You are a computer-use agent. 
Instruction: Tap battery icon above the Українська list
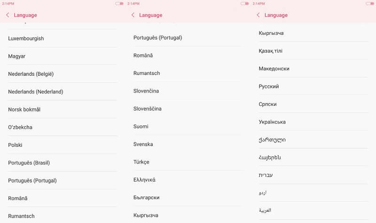370,4
